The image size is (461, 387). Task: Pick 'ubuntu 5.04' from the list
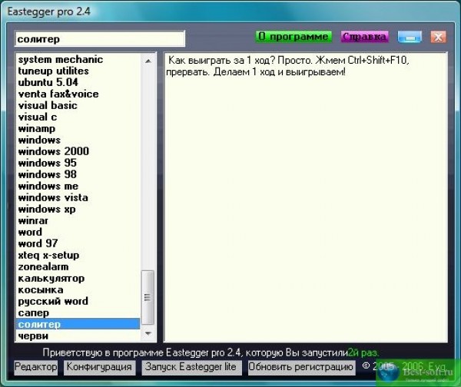click(48, 83)
